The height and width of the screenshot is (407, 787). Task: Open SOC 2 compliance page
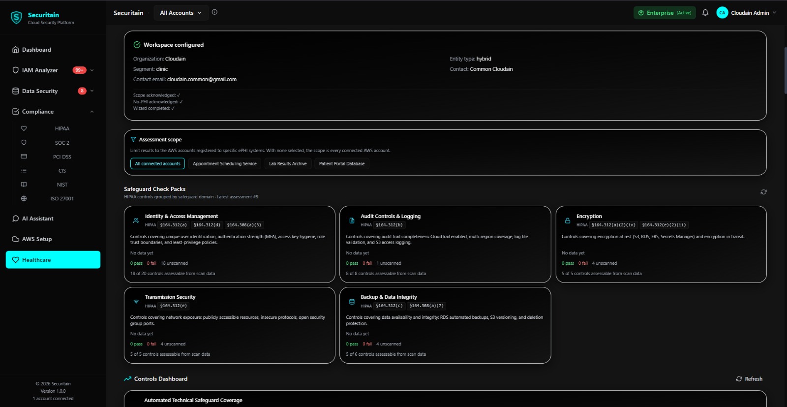tap(62, 143)
